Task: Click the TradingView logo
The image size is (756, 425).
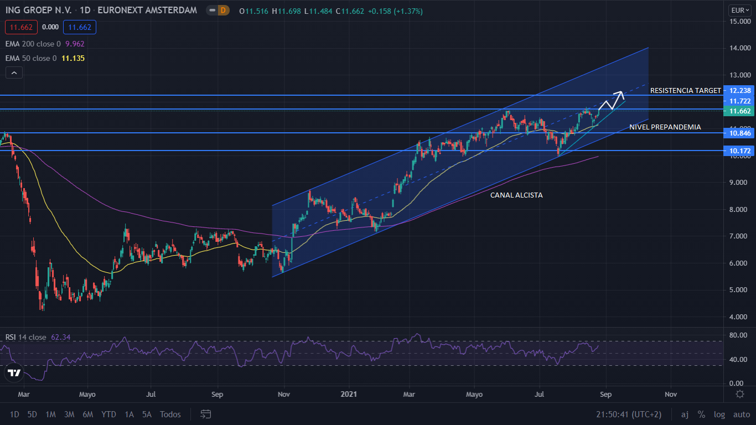Action: pos(14,373)
